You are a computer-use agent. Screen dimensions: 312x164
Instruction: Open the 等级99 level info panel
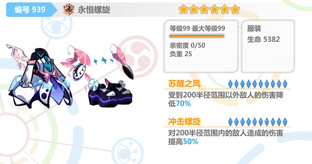[201, 46]
